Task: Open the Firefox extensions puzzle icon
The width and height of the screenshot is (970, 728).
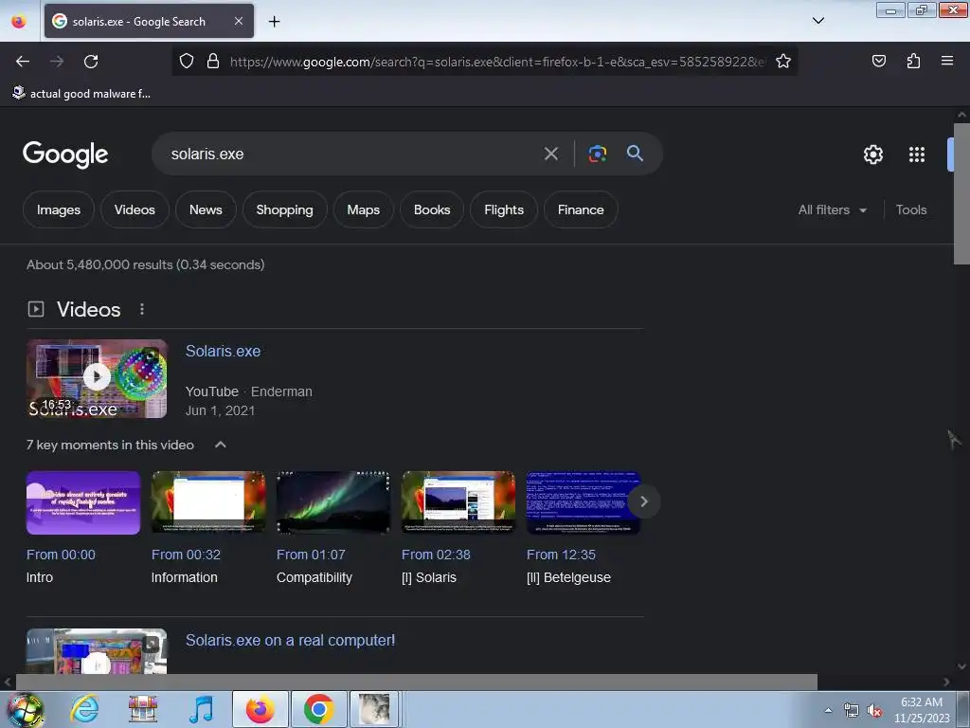Action: [913, 61]
